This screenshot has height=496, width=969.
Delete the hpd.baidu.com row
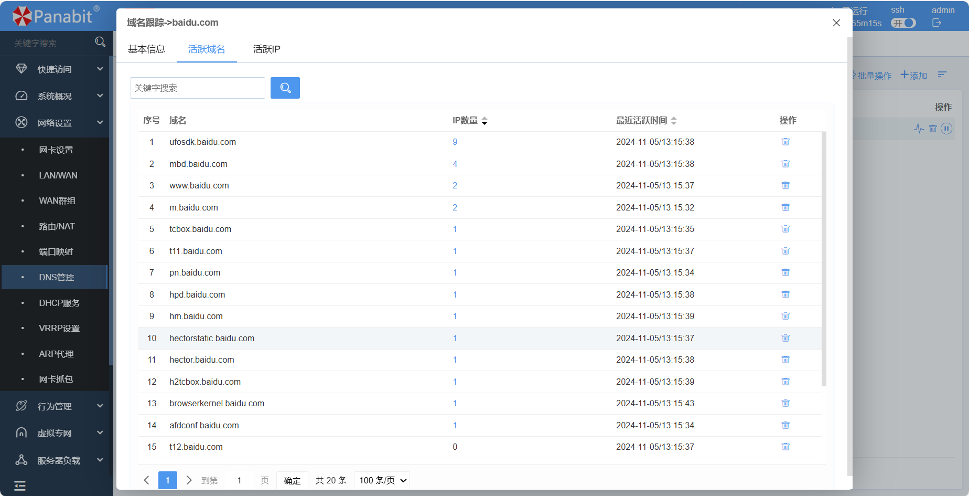click(785, 294)
